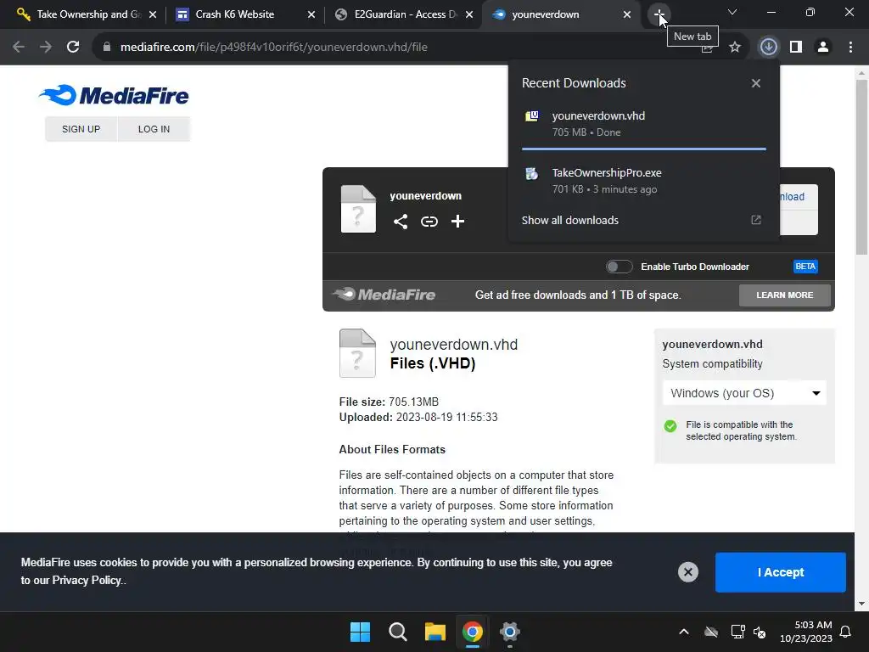Click the LEARN MORE button

point(785,295)
